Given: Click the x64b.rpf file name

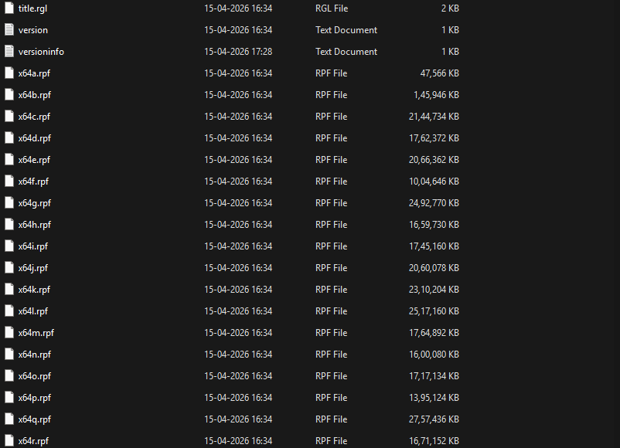Looking at the screenshot, I should (34, 95).
